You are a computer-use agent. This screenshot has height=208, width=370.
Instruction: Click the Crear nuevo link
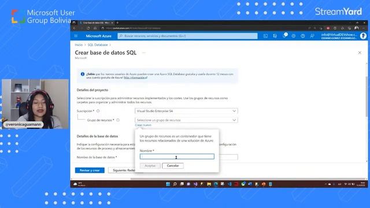tap(143, 125)
